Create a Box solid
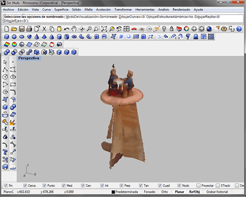The height and width of the screenshot is (197, 246). tap(7, 37)
